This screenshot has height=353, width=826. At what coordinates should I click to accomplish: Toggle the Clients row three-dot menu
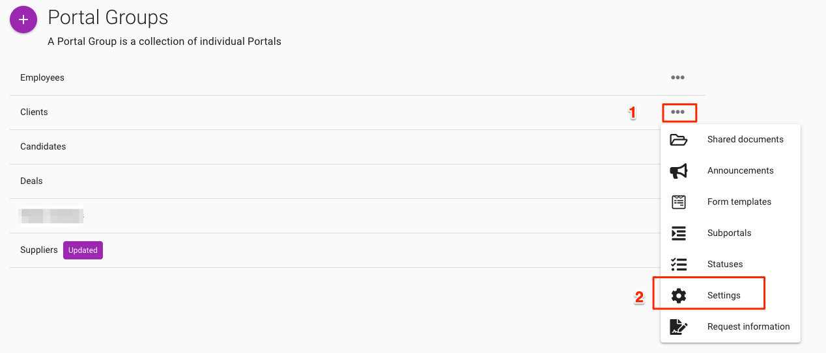pyautogui.click(x=678, y=112)
